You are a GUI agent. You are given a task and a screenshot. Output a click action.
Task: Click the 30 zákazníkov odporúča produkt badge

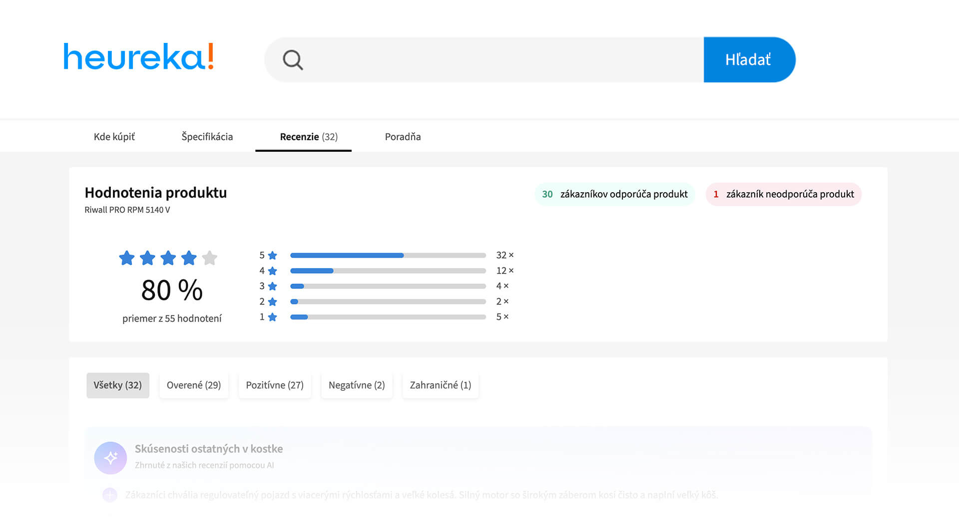[x=614, y=194]
